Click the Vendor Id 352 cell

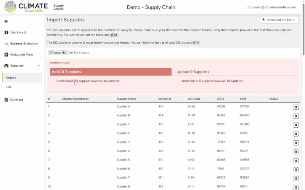(161, 187)
